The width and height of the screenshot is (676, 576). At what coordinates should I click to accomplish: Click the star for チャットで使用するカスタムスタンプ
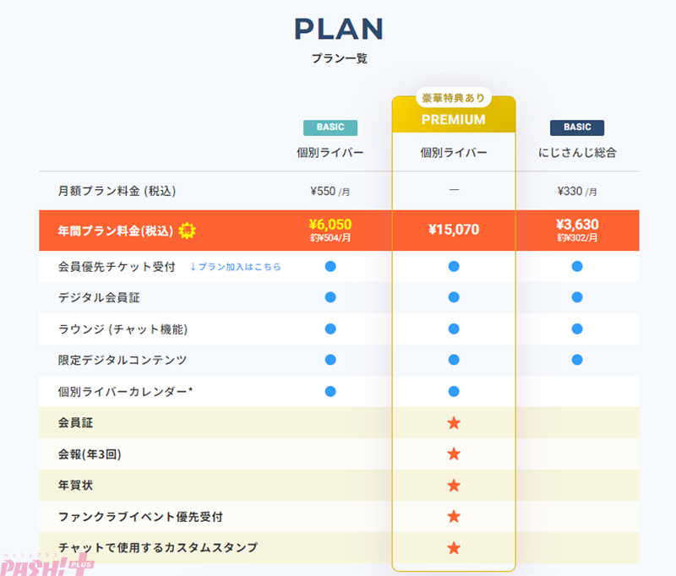pos(454,547)
